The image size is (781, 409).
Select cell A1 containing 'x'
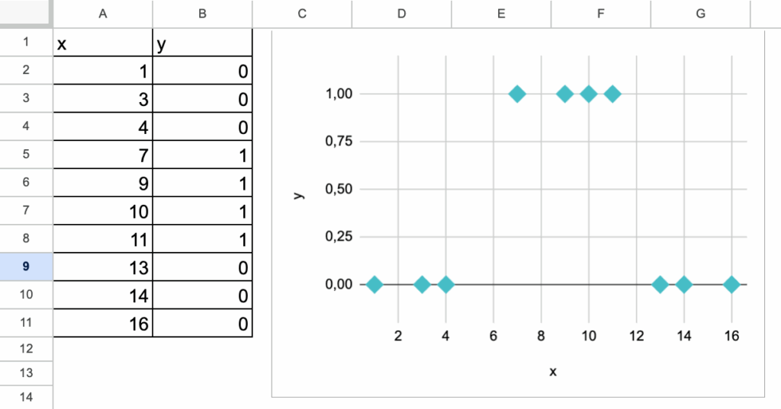[x=103, y=43]
